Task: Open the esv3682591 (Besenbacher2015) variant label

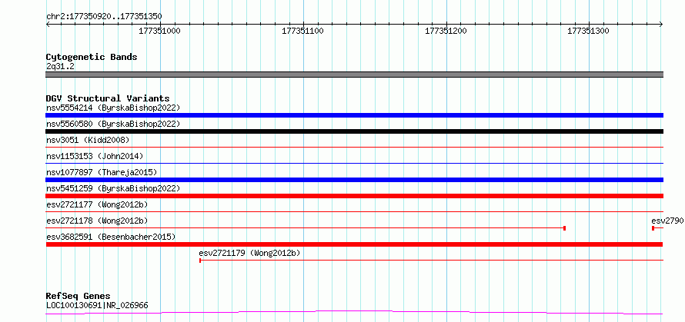Action: tap(111, 237)
